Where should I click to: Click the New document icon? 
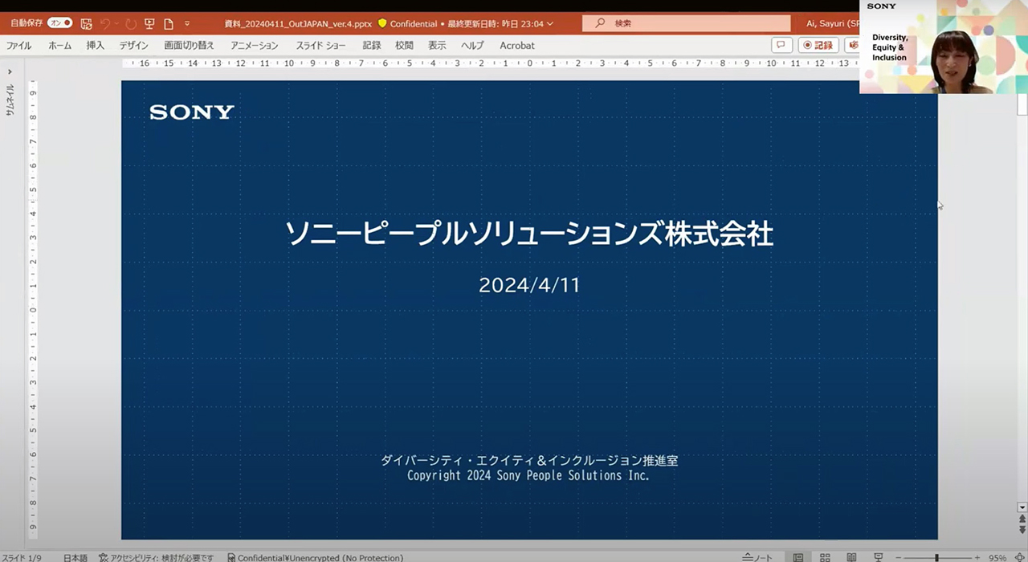click(169, 24)
